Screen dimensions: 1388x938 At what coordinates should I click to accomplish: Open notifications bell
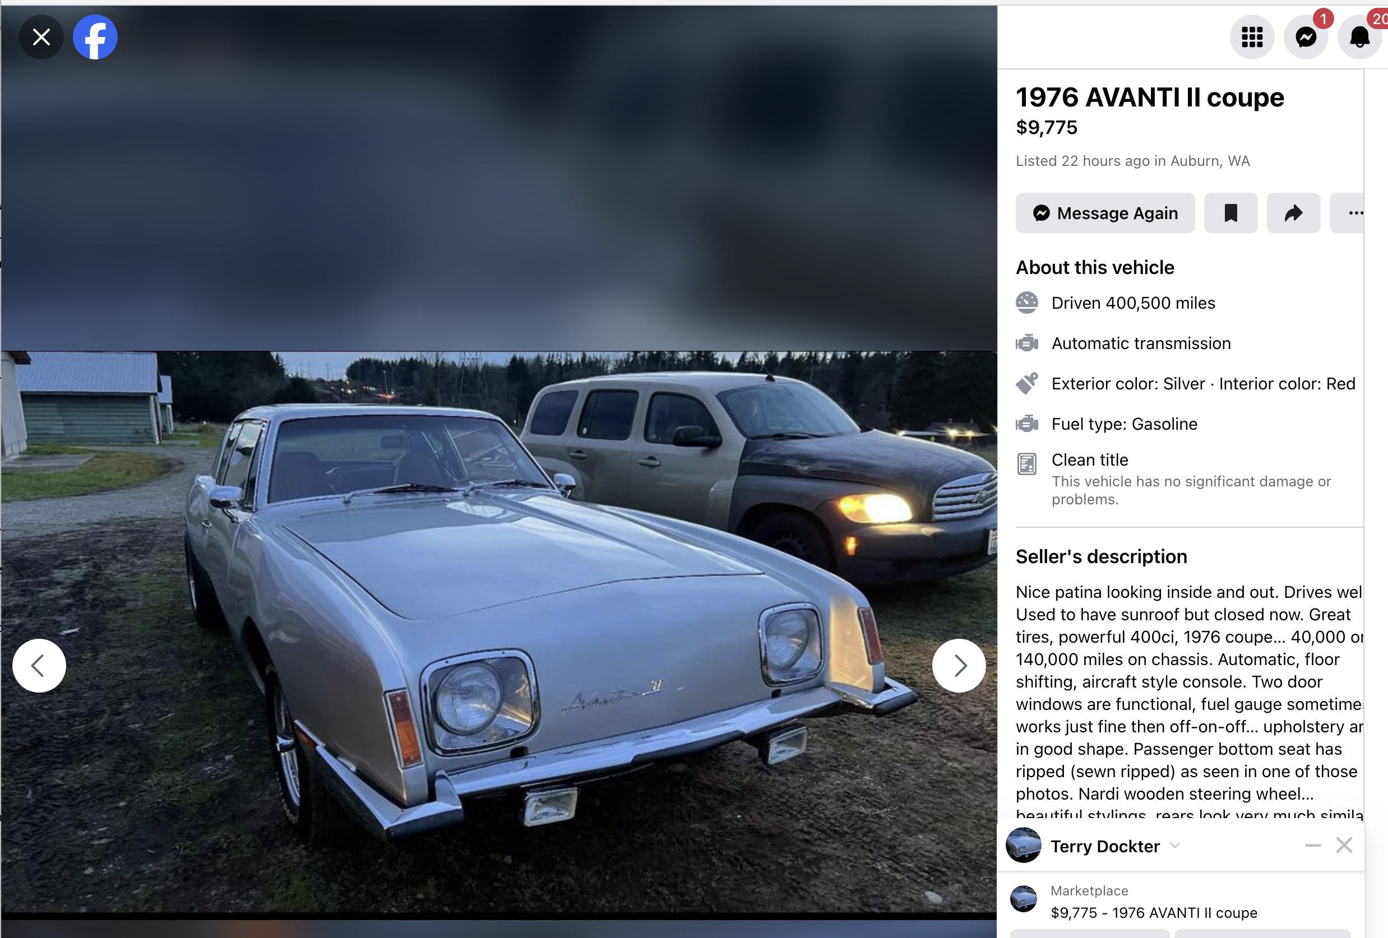tap(1359, 37)
